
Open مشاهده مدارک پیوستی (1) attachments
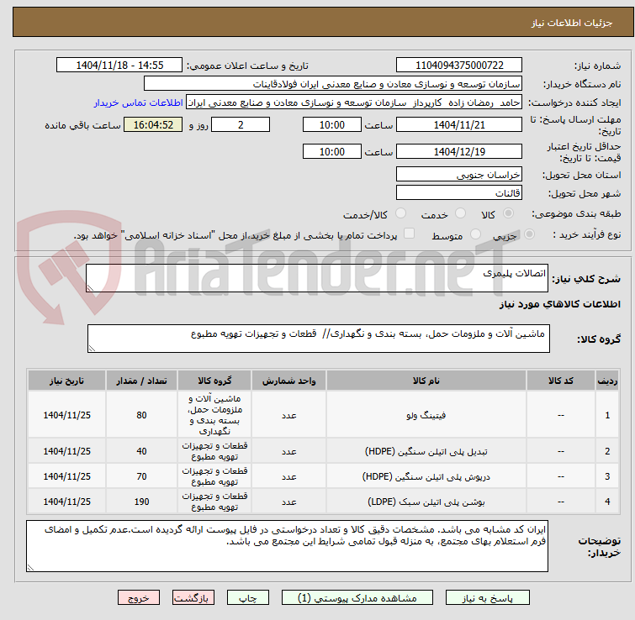tap(357, 597)
